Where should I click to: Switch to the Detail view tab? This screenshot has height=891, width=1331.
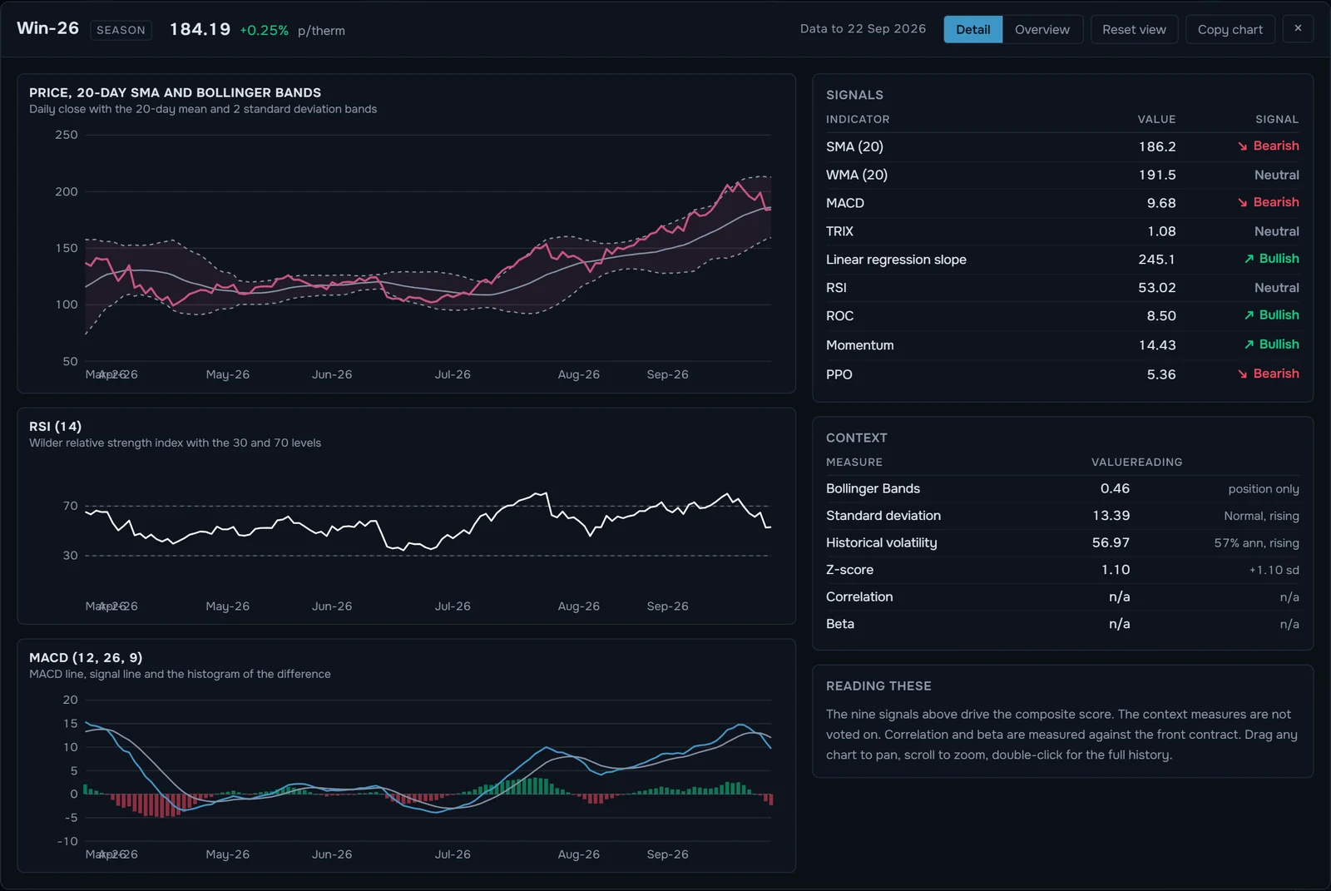coord(972,29)
